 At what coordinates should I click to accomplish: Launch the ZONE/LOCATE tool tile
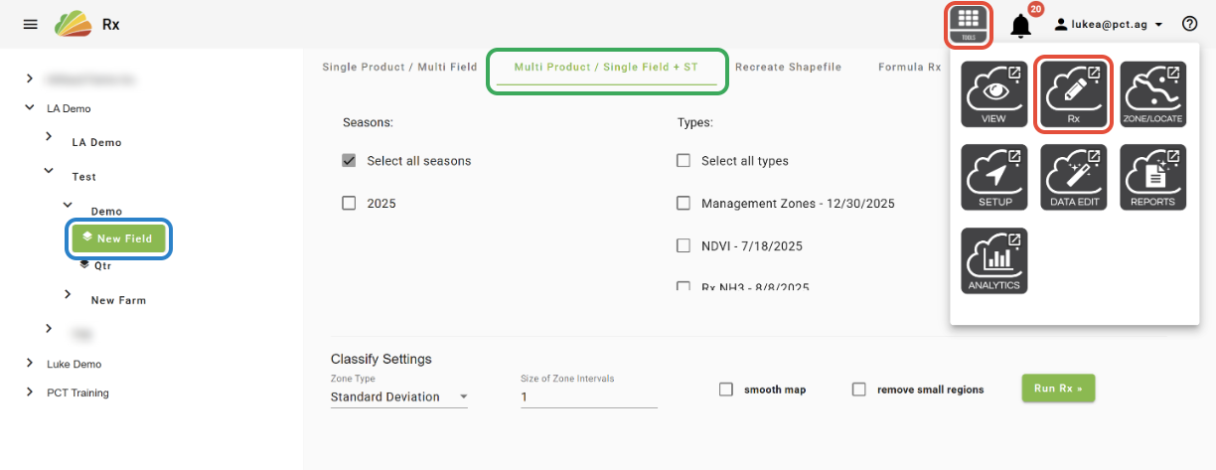click(x=1153, y=94)
